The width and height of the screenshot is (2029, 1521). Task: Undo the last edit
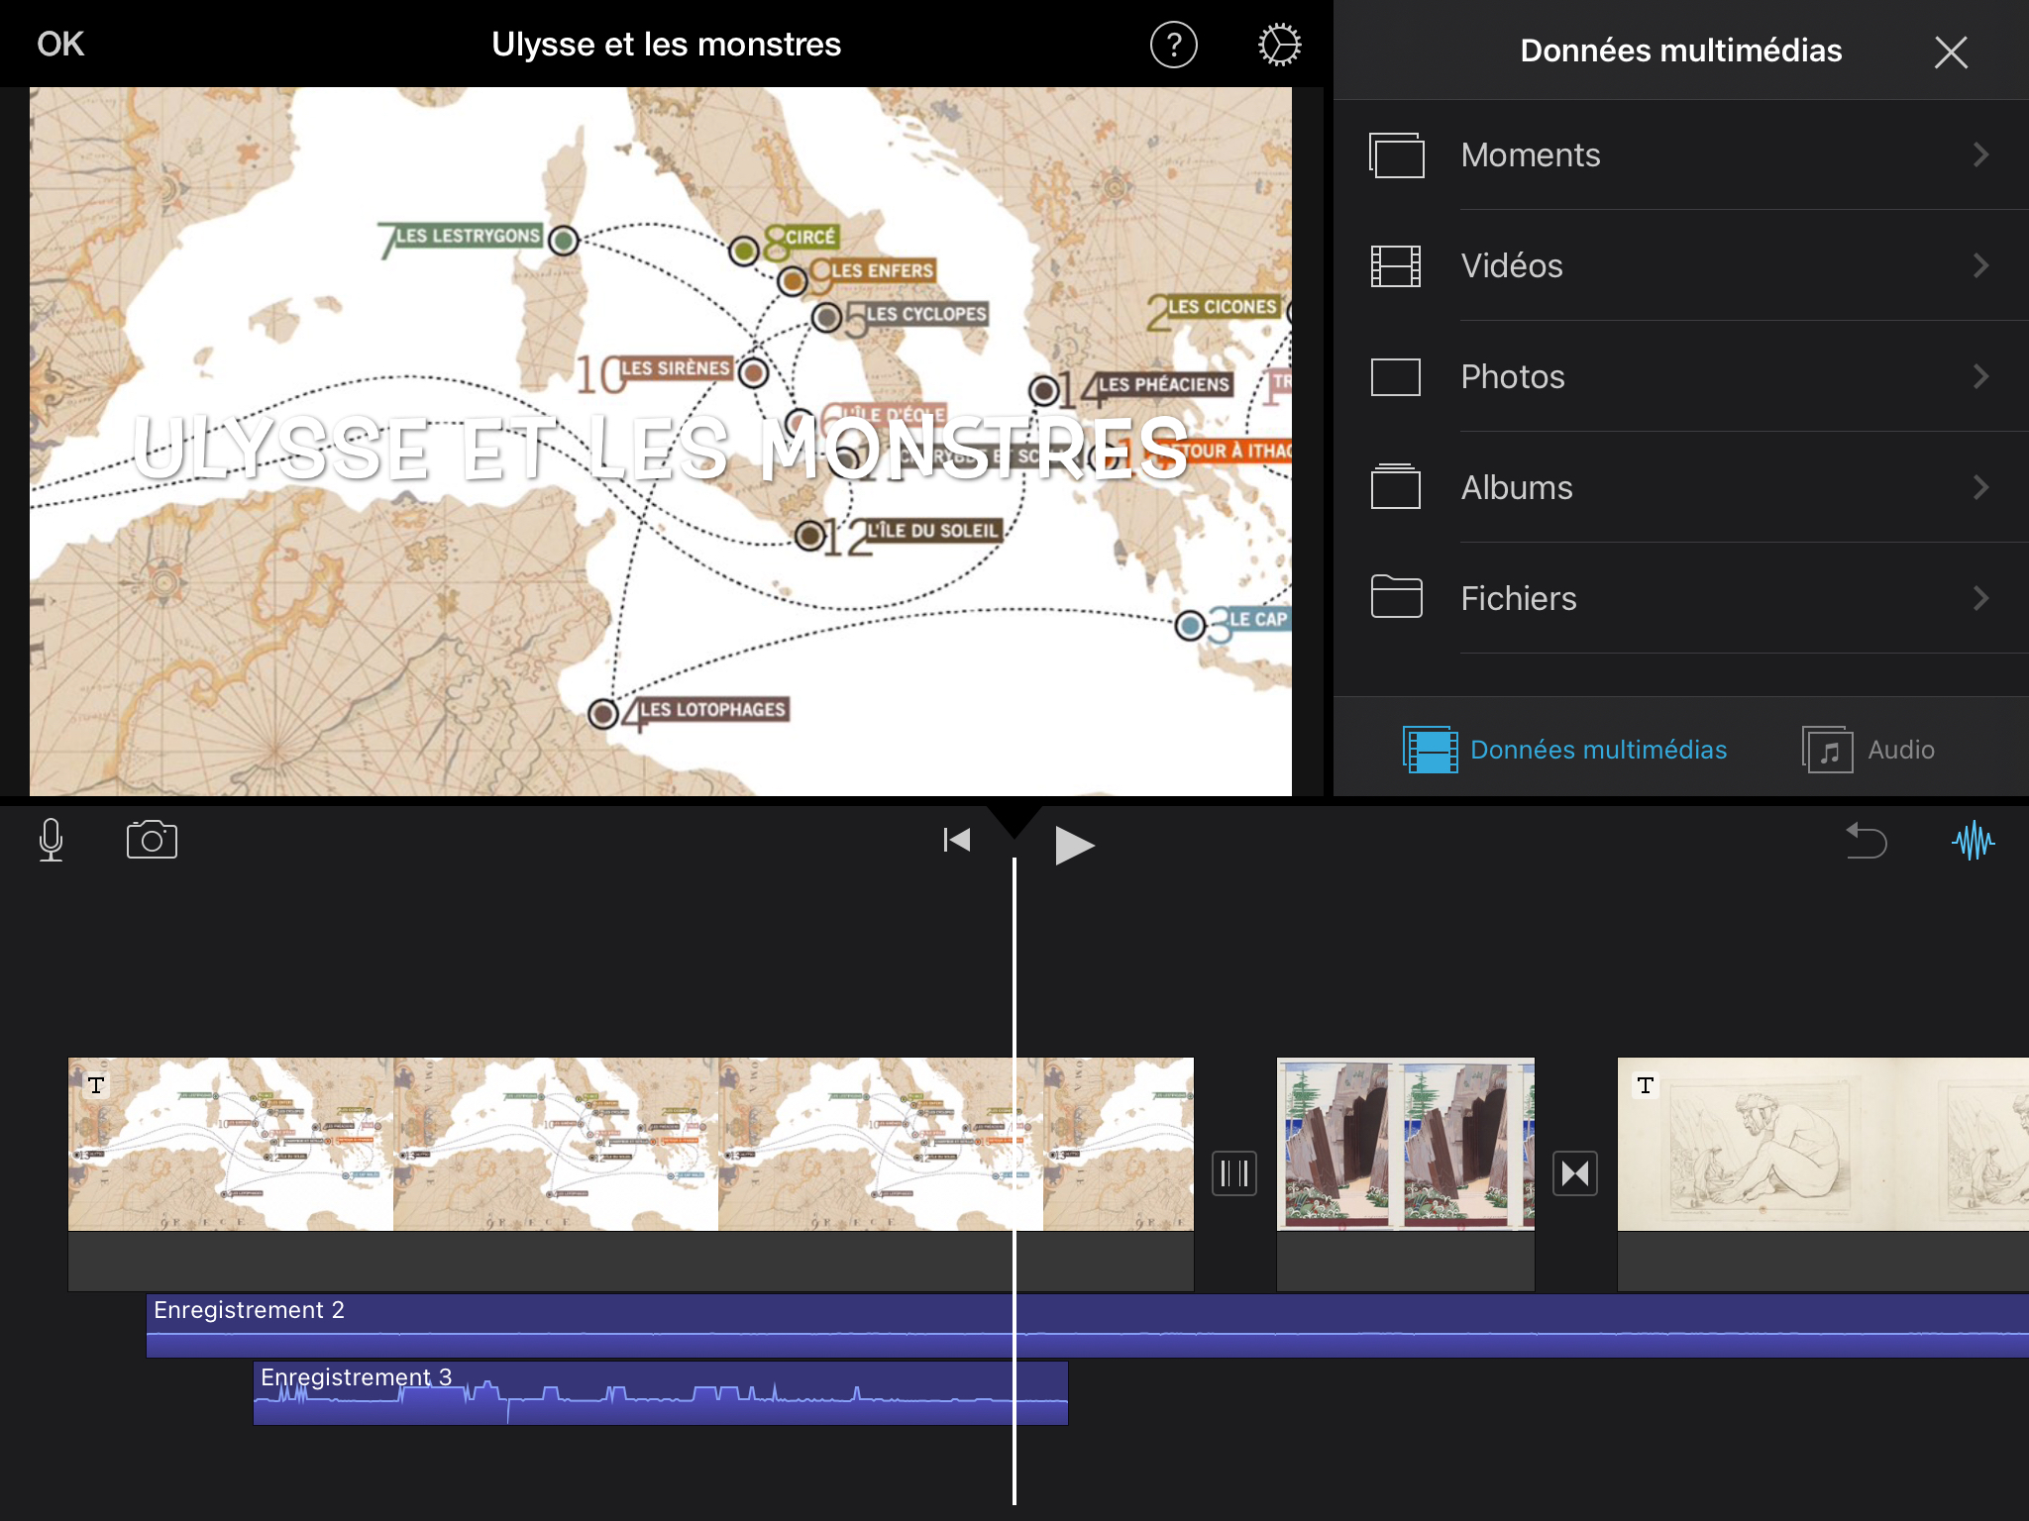(x=1867, y=841)
